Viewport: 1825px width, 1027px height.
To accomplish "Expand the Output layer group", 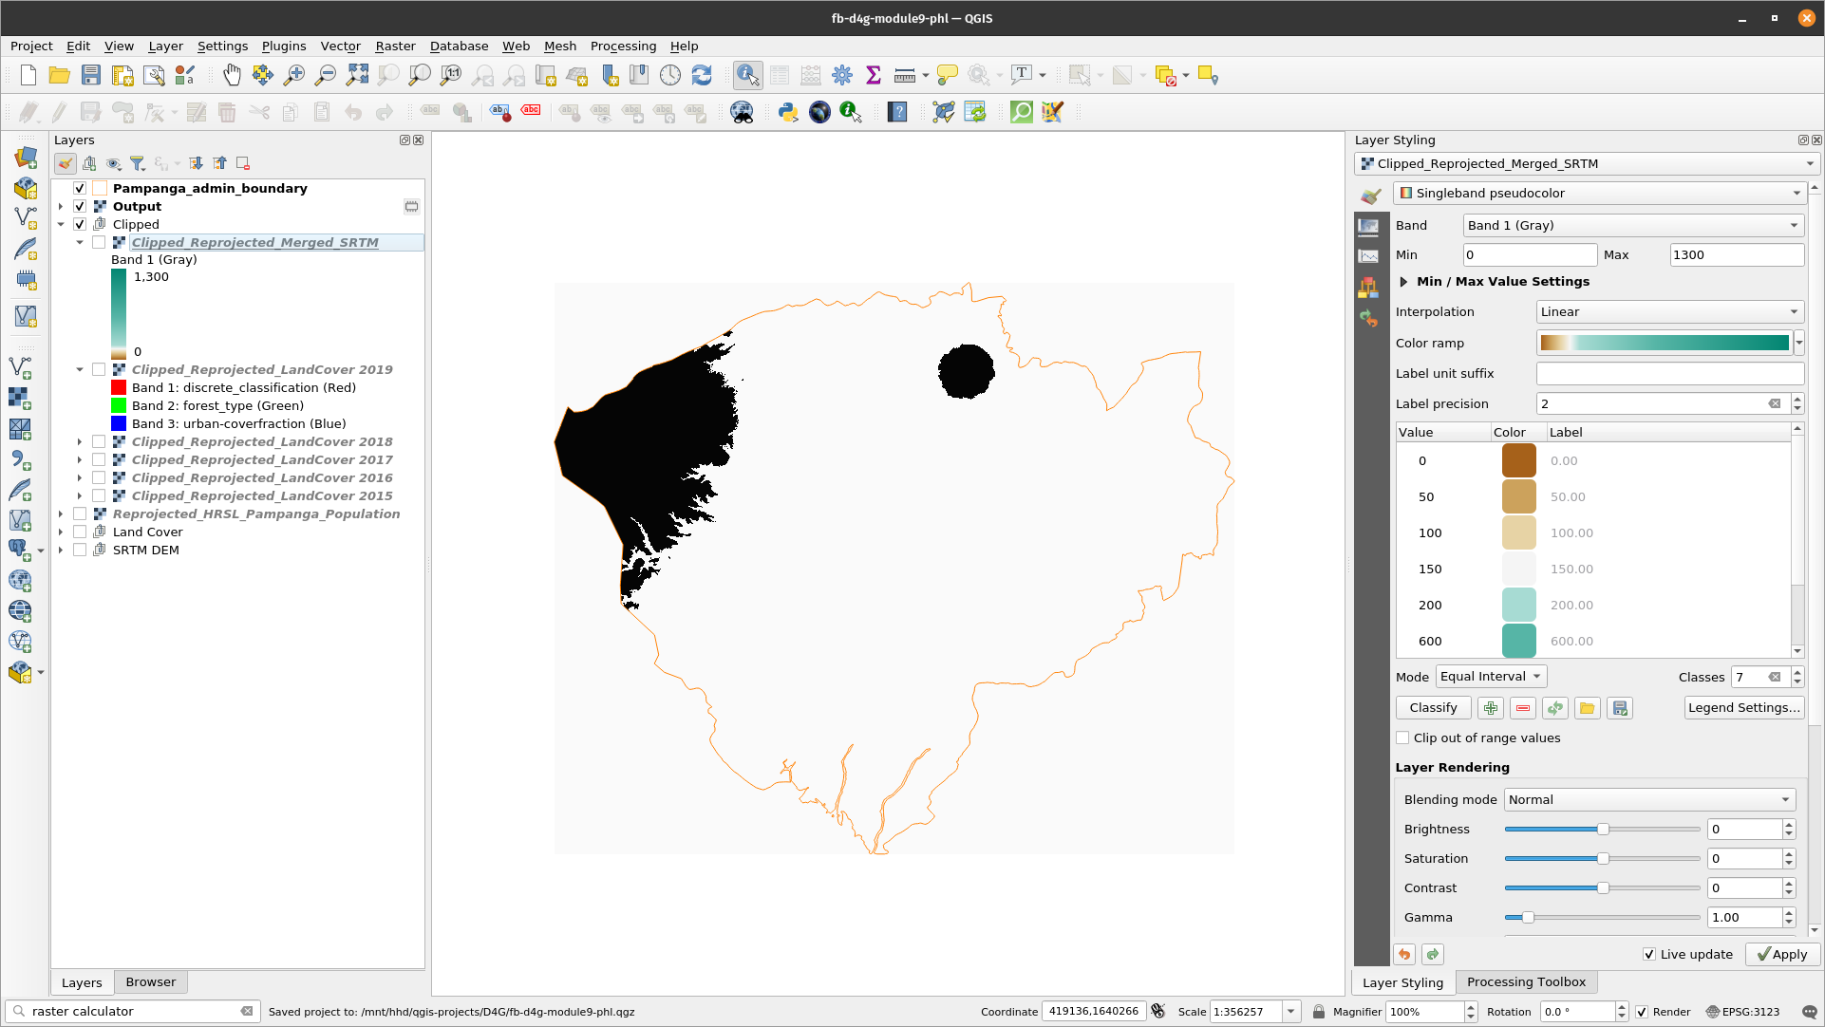I will point(60,205).
